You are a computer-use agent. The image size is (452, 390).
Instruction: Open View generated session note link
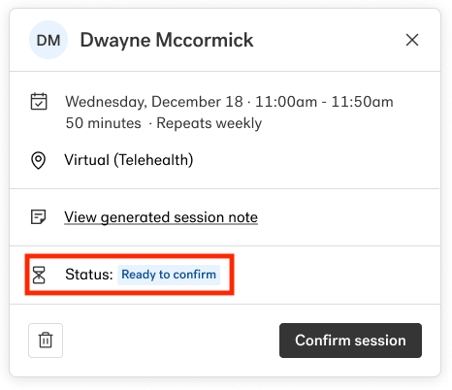161,217
